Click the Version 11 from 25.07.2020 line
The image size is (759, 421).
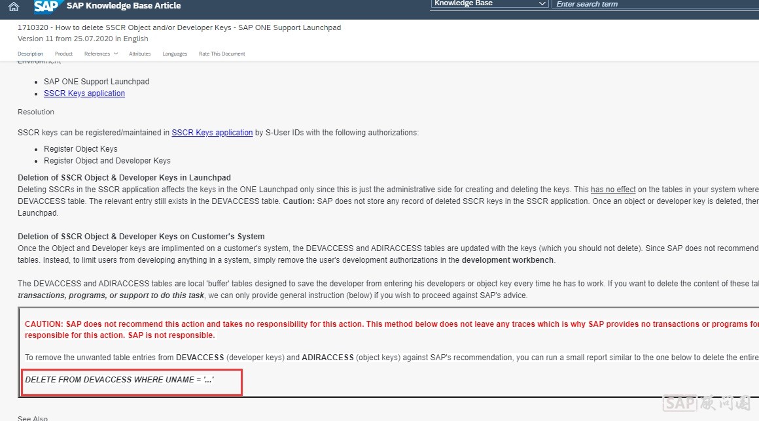point(83,39)
